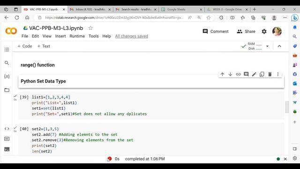Open the Outlook icon in Edge sidebar
300x169 pixels.
[x=295, y=84]
